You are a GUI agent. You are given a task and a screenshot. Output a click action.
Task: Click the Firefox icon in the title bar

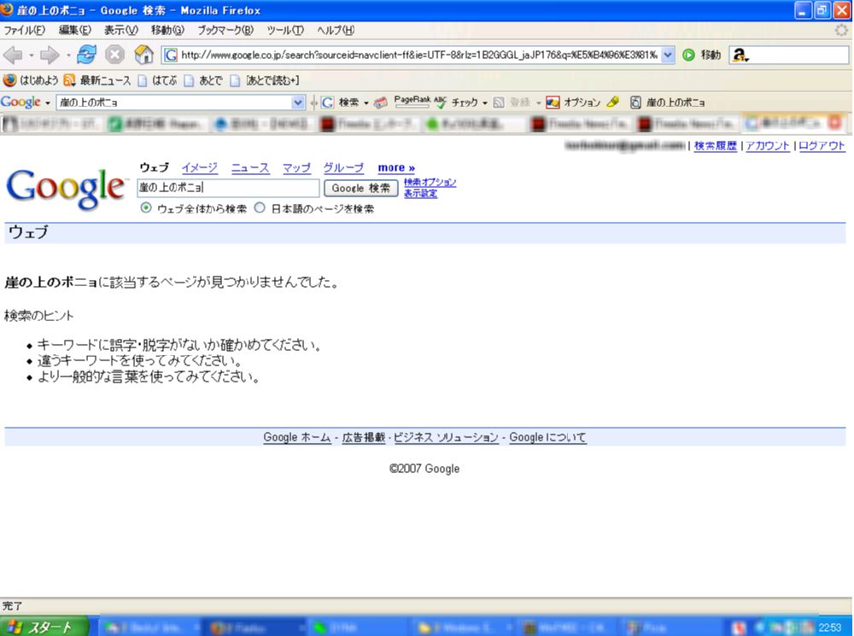7,9
